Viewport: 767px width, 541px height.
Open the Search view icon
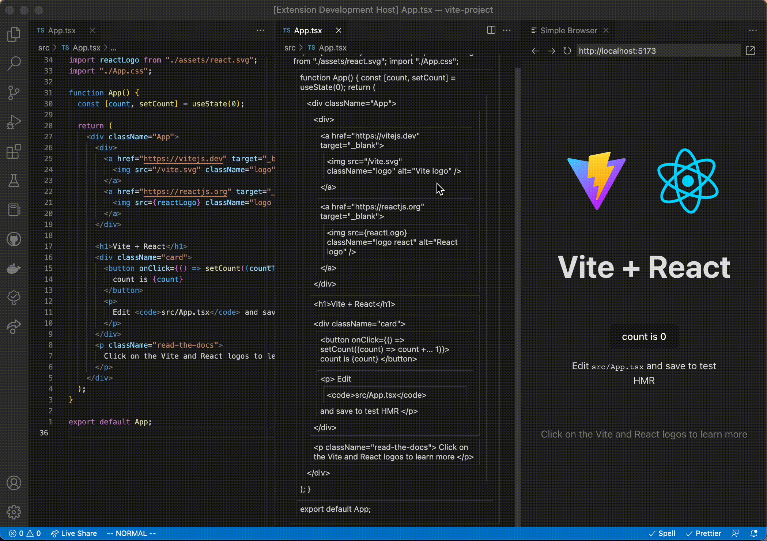[14, 63]
